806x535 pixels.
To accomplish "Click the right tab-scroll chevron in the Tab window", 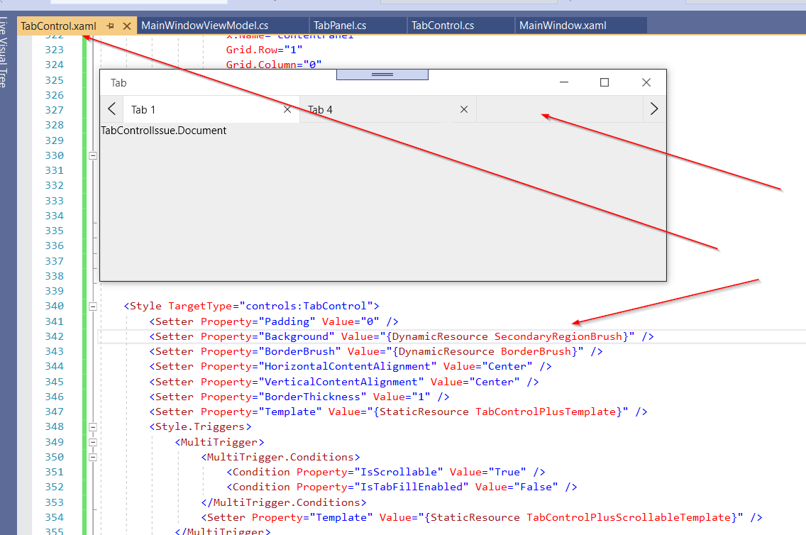I will [653, 109].
